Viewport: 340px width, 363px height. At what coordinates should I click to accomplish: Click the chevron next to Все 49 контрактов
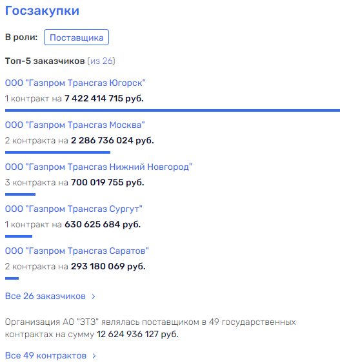click(x=94, y=356)
